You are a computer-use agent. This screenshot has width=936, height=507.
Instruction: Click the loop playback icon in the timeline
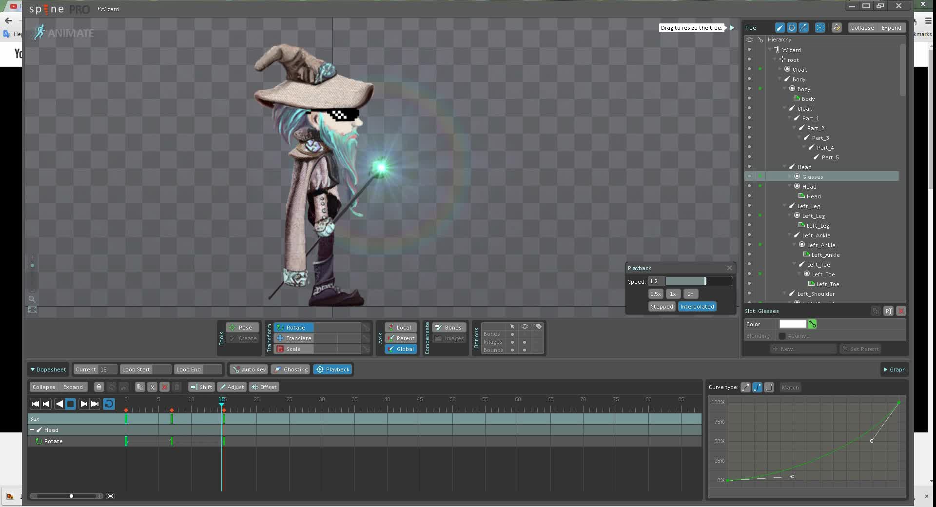[x=109, y=404]
